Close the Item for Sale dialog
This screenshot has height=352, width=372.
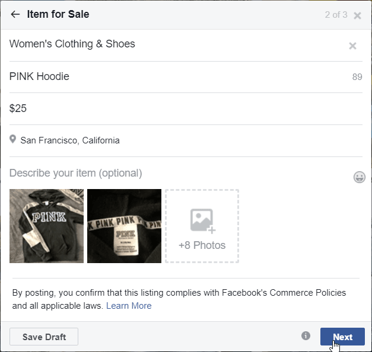pyautogui.click(x=357, y=15)
